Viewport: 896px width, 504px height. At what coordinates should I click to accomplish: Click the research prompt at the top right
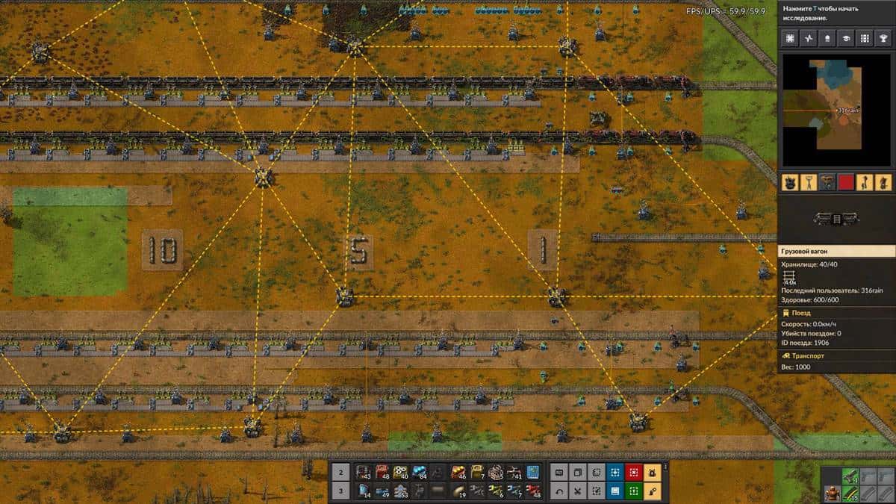pos(821,13)
